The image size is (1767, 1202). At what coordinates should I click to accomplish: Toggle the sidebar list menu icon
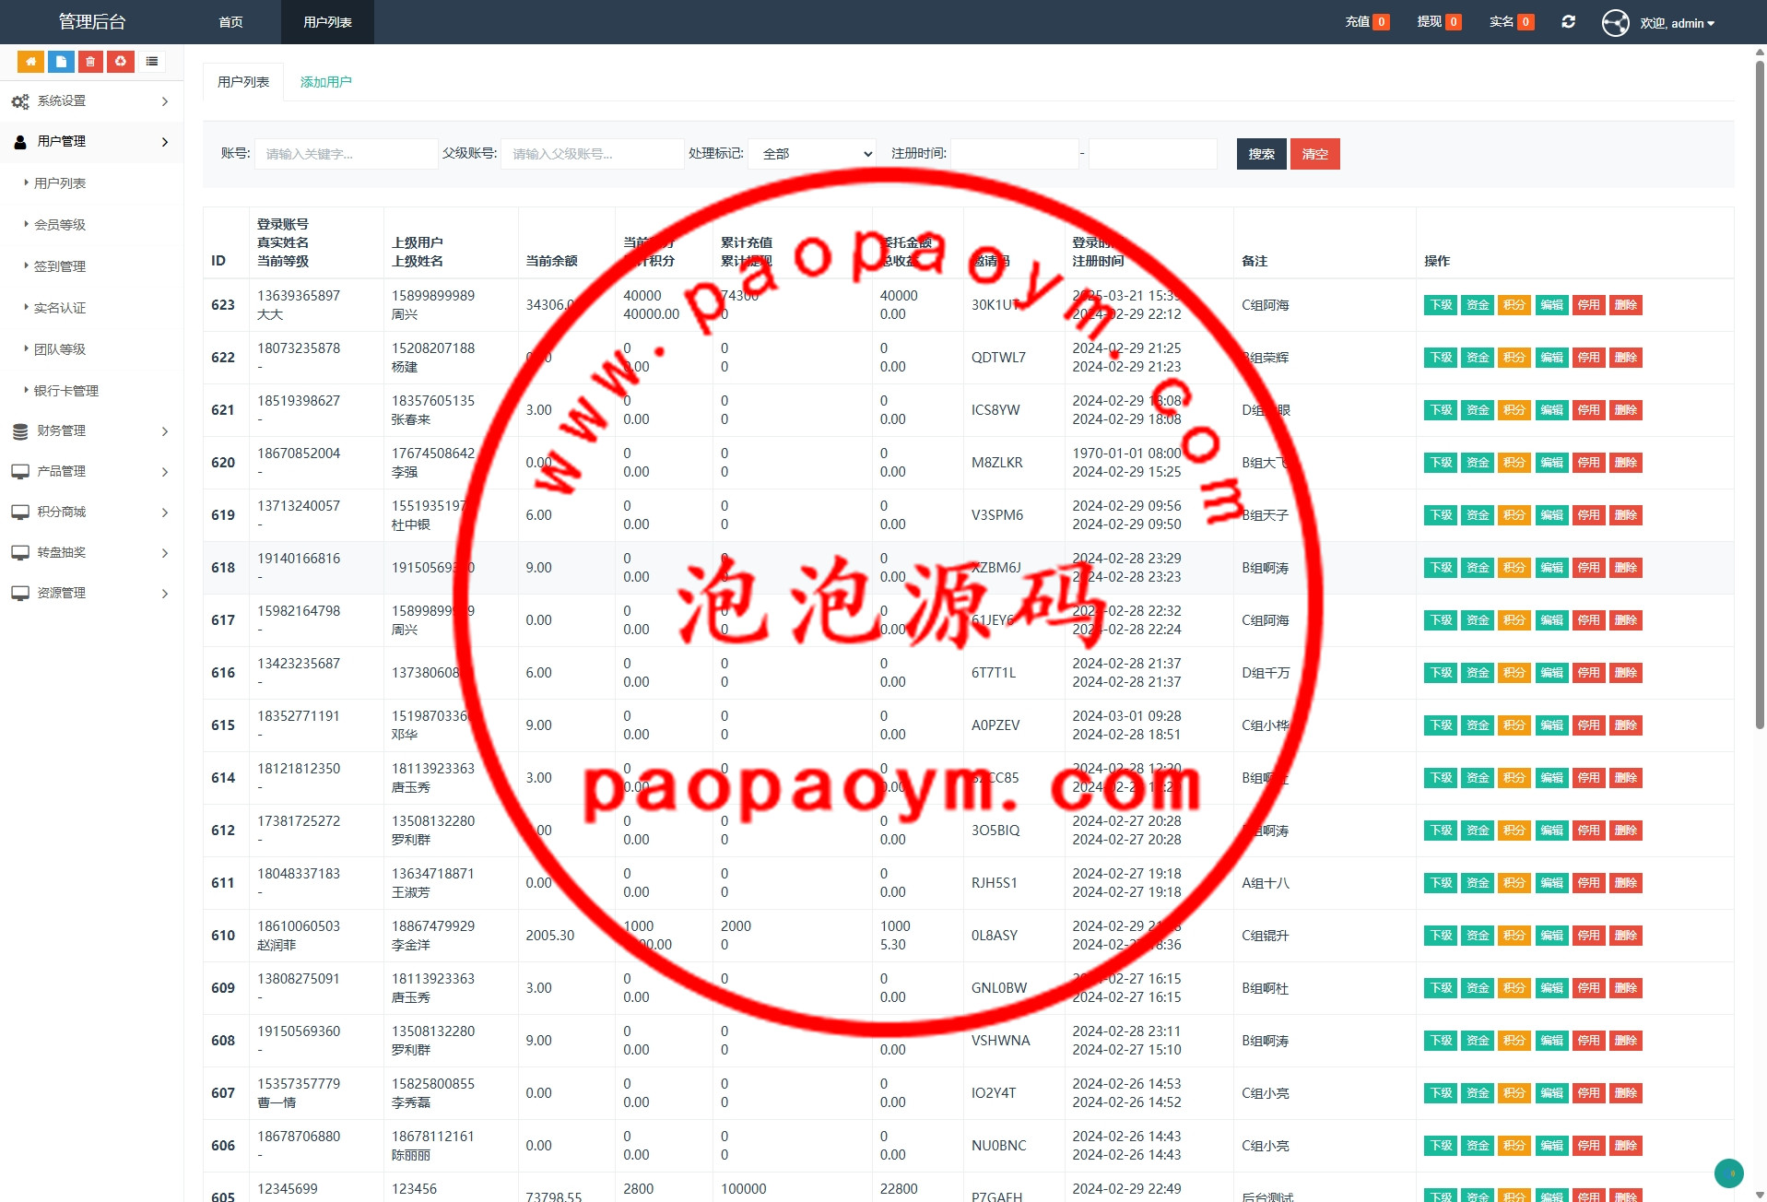tap(152, 62)
